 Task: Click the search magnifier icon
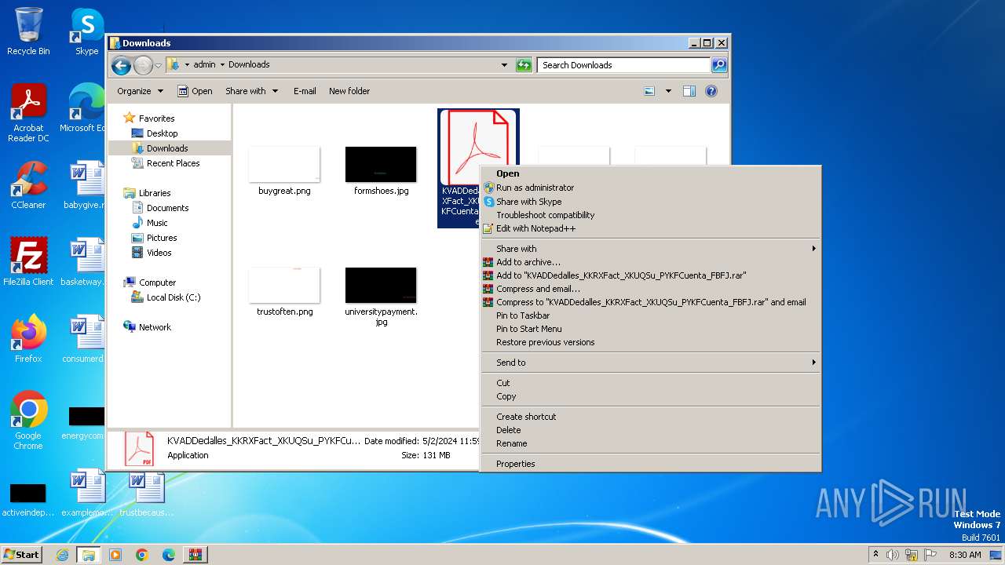point(718,65)
